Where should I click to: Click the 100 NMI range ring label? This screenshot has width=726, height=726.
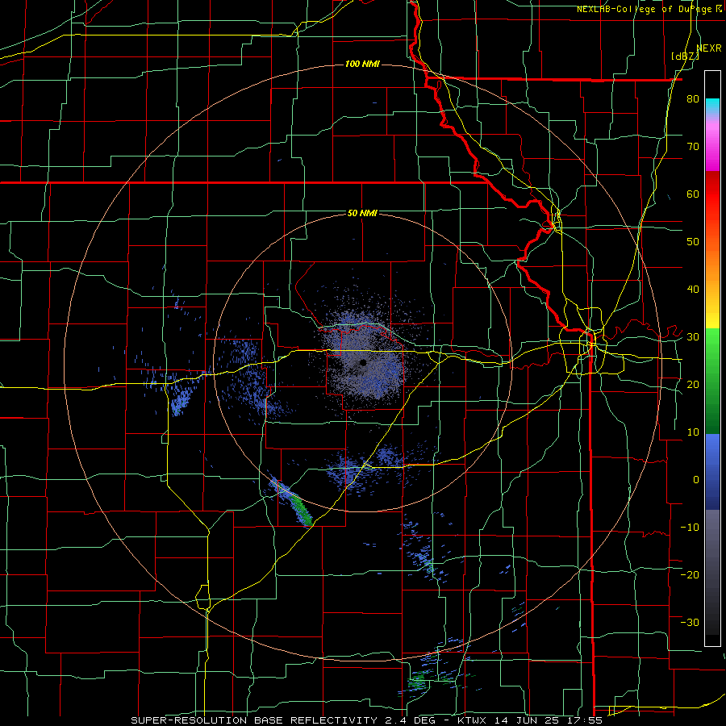click(x=362, y=64)
